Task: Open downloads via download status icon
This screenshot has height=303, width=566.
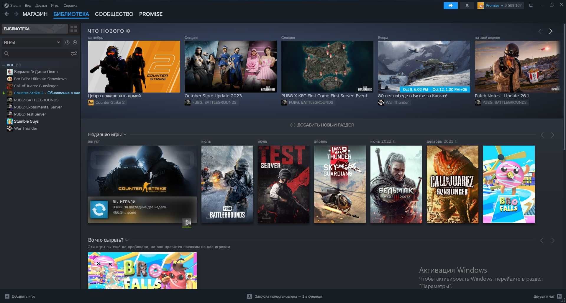Action: 249,296
